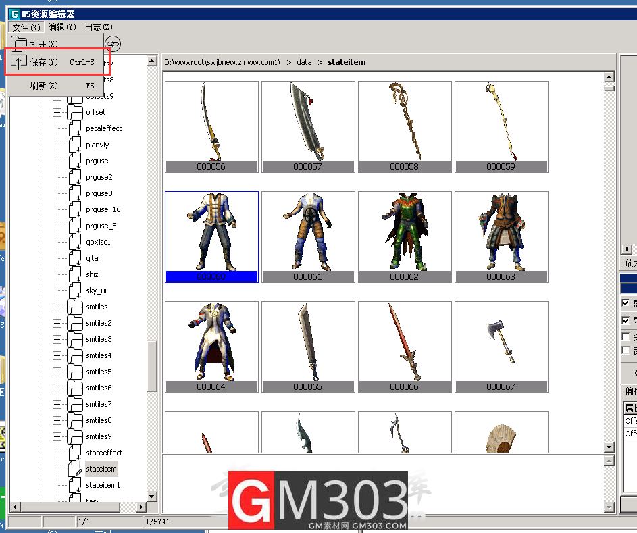Click the G application icon in title bar
Viewport: 637px width, 533px height.
pyautogui.click(x=15, y=14)
